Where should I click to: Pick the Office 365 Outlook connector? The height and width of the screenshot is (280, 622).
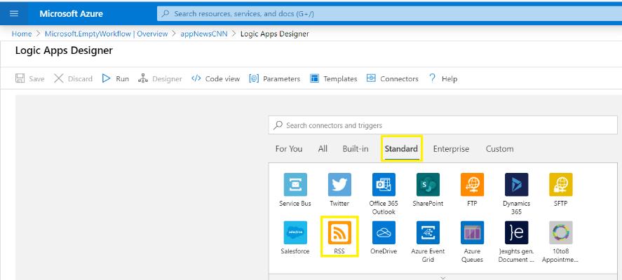tap(384, 185)
